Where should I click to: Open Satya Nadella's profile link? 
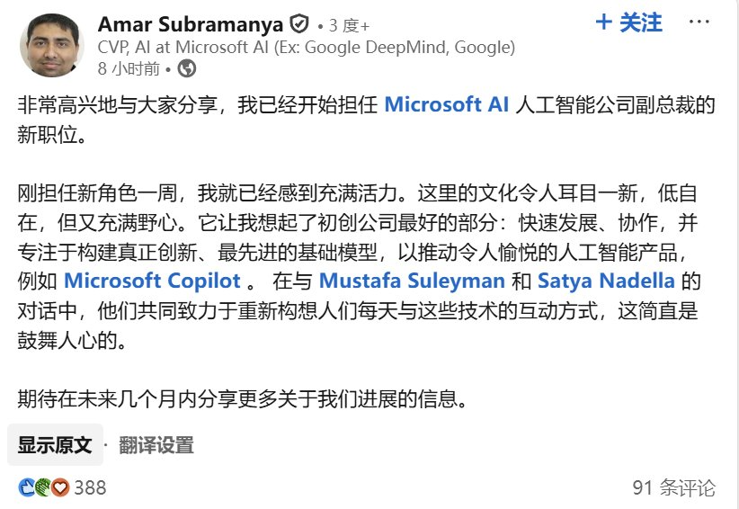(x=606, y=281)
